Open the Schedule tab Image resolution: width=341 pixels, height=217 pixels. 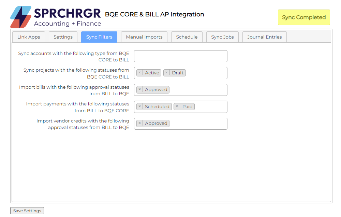pos(187,37)
